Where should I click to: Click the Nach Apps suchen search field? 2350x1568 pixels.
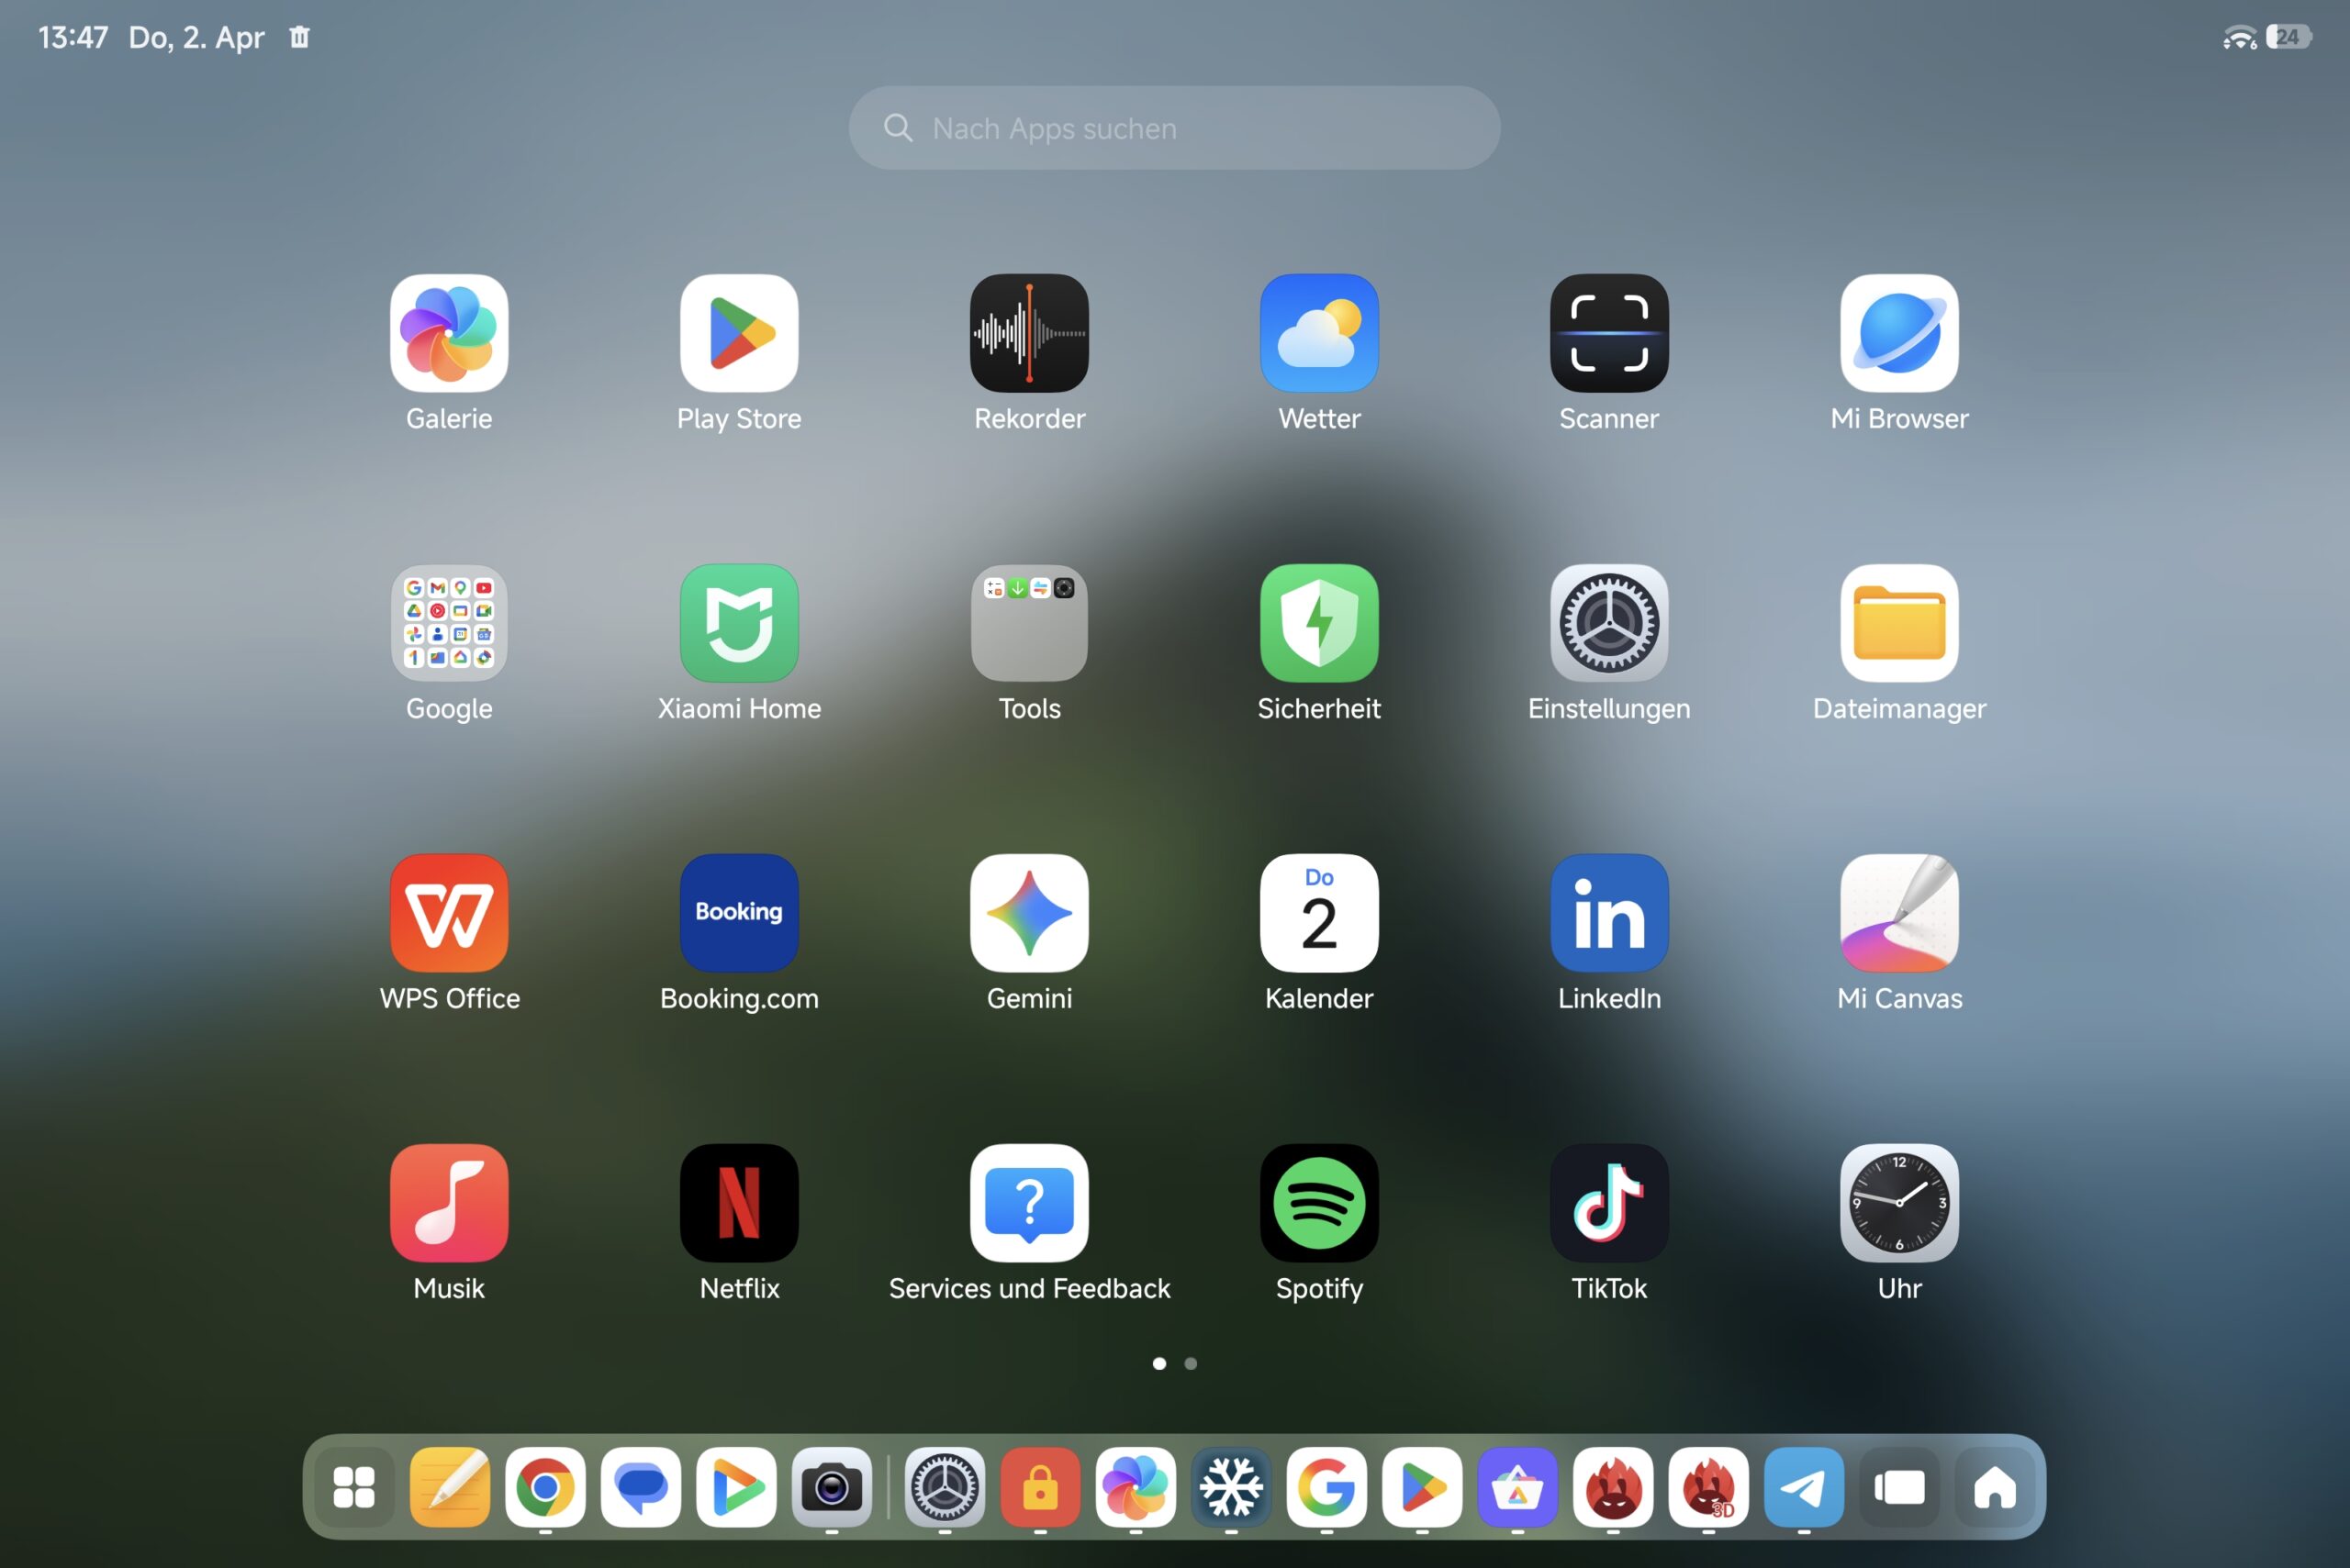pos(1173,128)
